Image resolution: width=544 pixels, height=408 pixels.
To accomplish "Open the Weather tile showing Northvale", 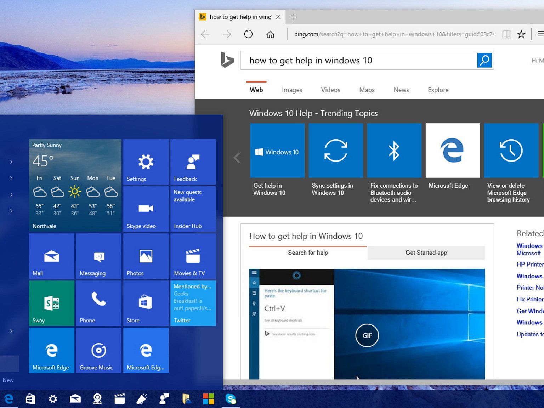I will tap(75, 185).
